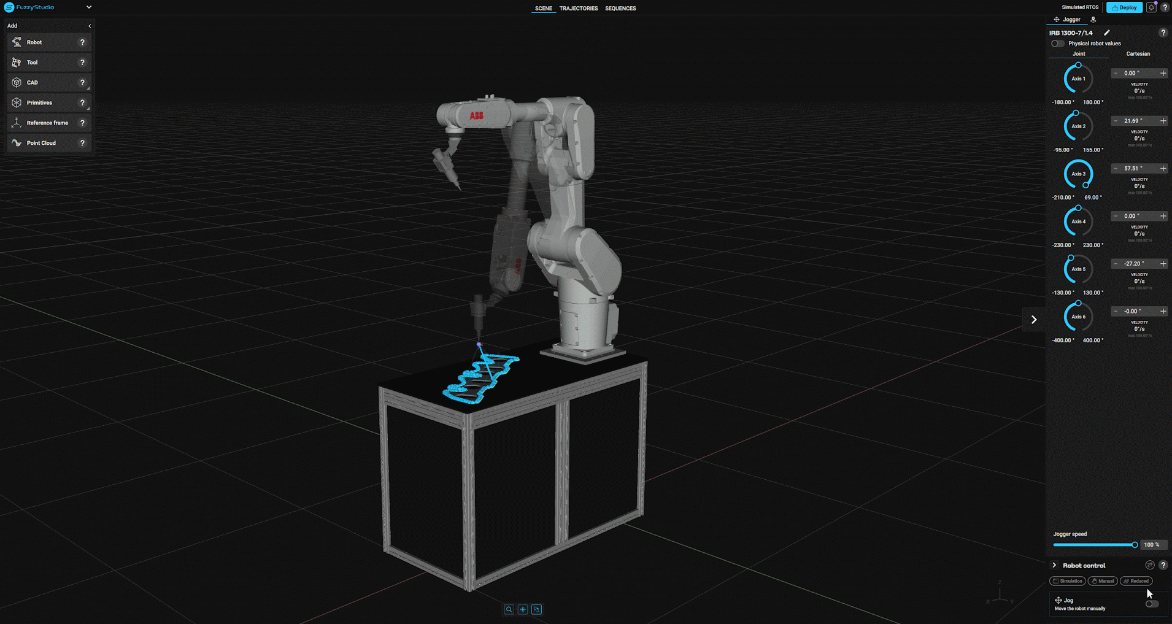The height and width of the screenshot is (624, 1172).
Task: Click the pencil icon beside IRB 1300-7/1.4
Action: click(1107, 33)
